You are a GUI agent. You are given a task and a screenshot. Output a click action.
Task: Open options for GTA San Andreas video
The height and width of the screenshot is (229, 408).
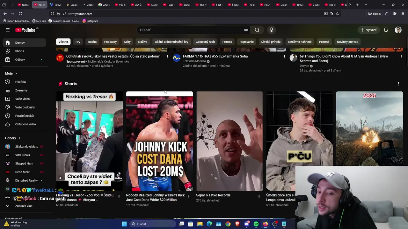(401, 57)
